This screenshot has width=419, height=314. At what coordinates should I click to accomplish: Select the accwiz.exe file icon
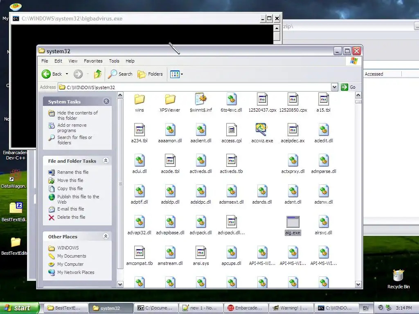(261, 130)
